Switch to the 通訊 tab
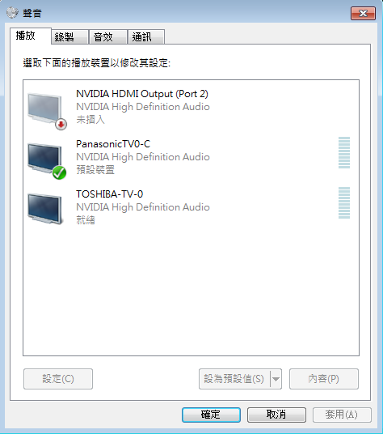Viewport: 383px width, 434px height. click(146, 36)
